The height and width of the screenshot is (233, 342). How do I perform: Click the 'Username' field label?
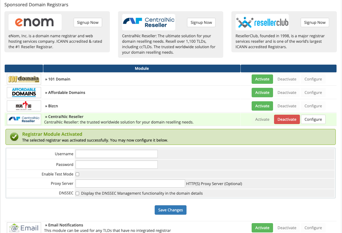tap(64, 154)
